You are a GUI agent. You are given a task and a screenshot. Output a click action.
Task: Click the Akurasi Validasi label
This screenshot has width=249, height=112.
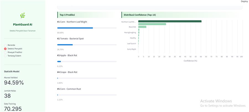click(11, 78)
